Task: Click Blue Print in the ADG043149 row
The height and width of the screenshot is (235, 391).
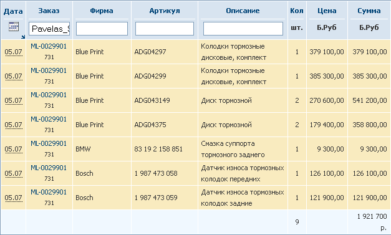Action: pyautogui.click(x=90, y=100)
